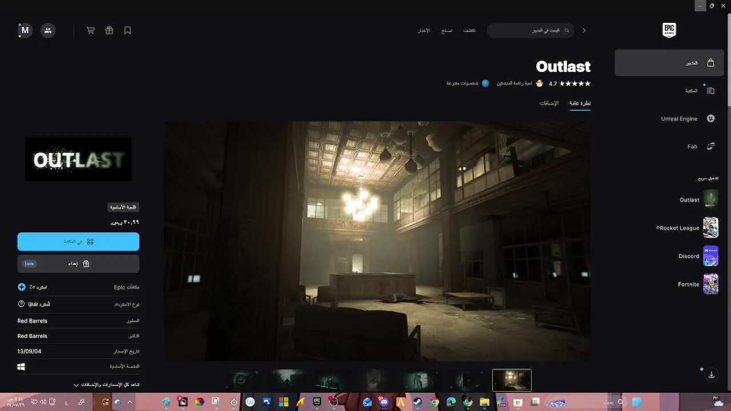
Task: Click the Discord thumbnail icon in sidebar
Action: coord(710,256)
